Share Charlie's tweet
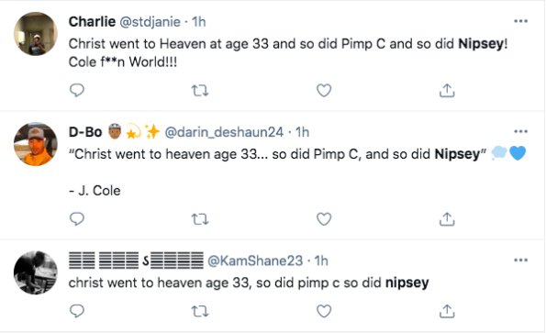 pyautogui.click(x=447, y=90)
